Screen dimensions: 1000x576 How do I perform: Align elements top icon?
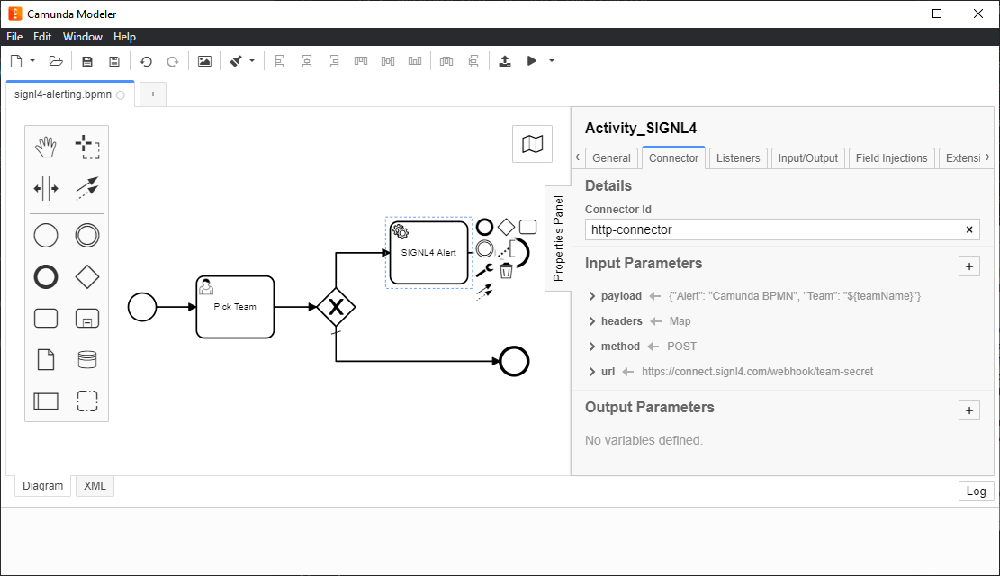tap(361, 61)
